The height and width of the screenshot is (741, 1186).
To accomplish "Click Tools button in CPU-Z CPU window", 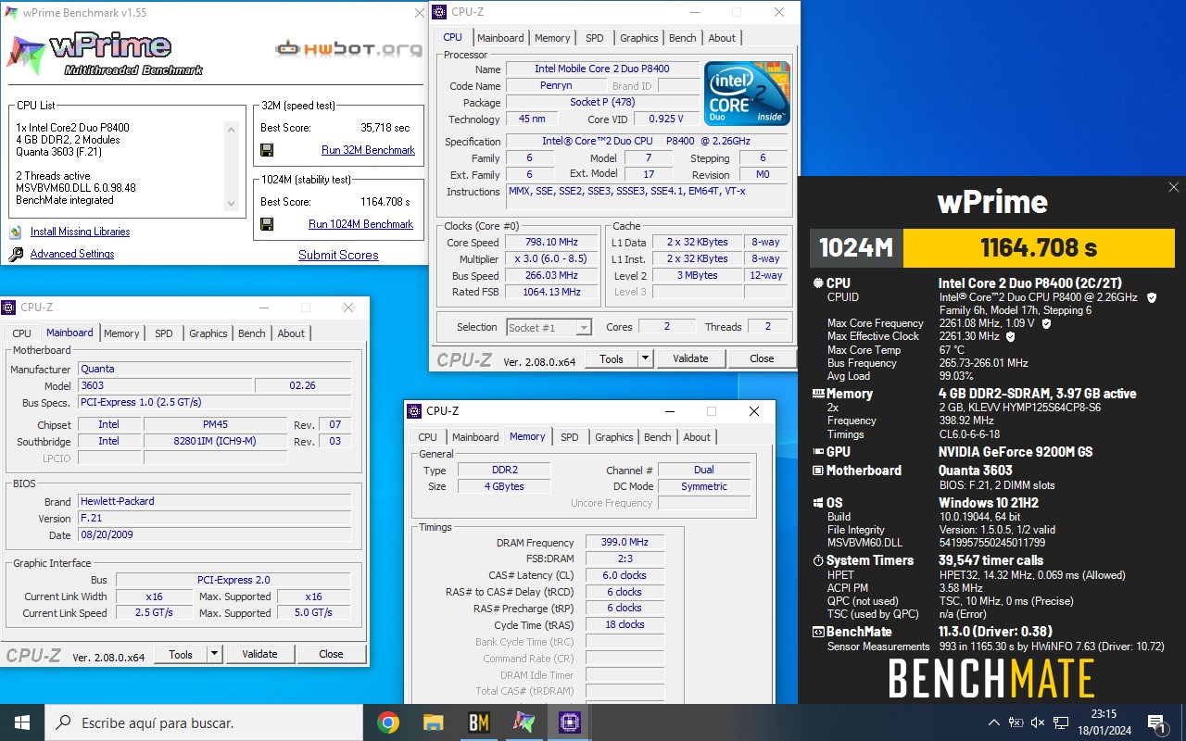I will (x=612, y=358).
